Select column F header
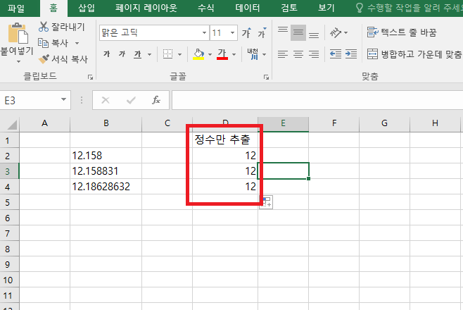The image size is (463, 310). [x=334, y=123]
